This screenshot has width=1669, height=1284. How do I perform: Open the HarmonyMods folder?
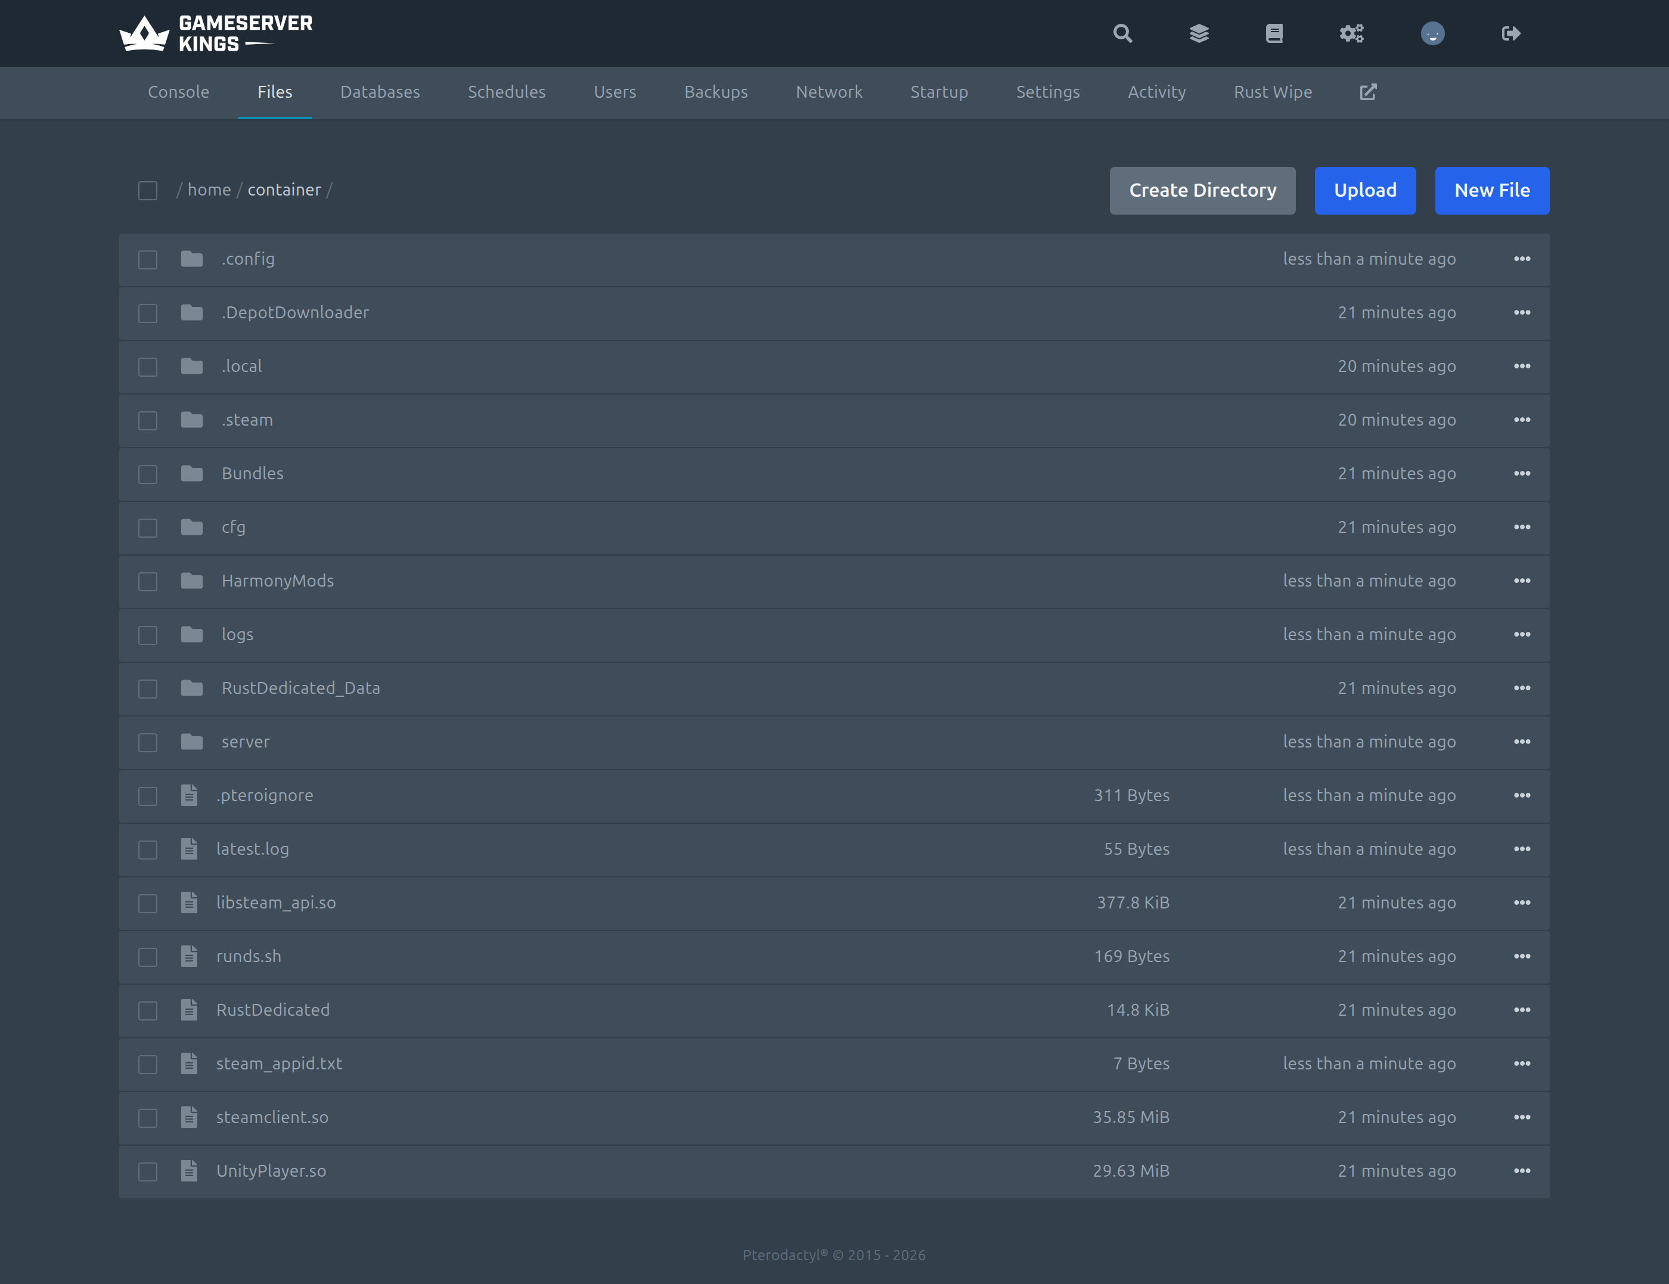(277, 581)
